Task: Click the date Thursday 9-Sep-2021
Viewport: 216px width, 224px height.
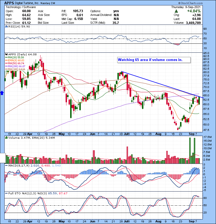Action: tap(186, 7)
